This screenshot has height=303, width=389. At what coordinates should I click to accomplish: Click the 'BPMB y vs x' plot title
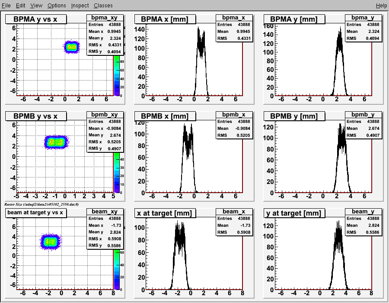[x=36, y=116]
